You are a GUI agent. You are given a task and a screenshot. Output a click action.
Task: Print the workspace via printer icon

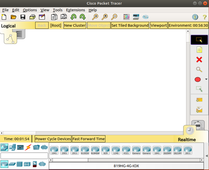pos(32,17)
